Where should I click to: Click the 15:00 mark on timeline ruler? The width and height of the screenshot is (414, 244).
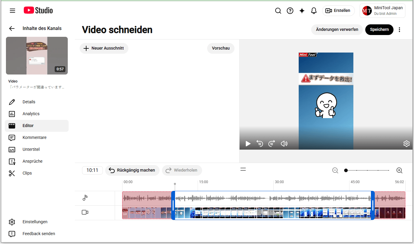point(204,182)
